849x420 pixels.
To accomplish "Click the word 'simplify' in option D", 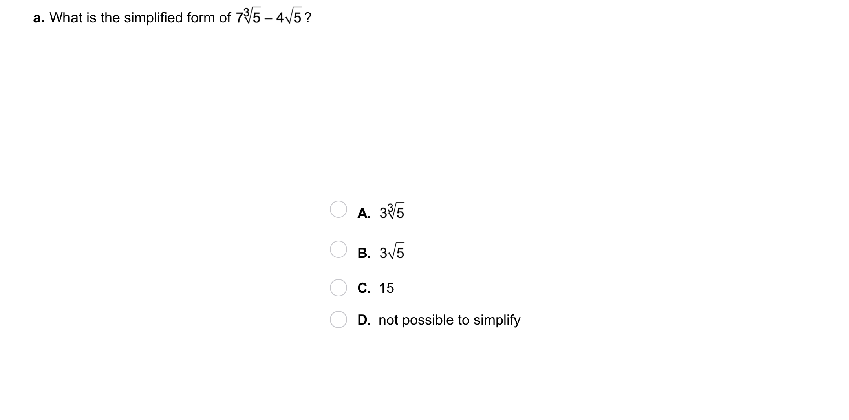I will pyautogui.click(x=497, y=320).
